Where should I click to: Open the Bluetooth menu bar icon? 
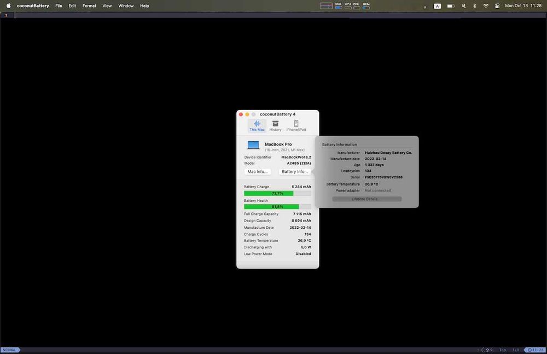(x=474, y=6)
